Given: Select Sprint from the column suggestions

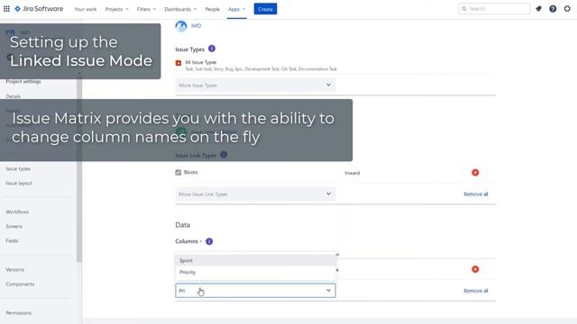Looking at the screenshot, I should (255, 260).
